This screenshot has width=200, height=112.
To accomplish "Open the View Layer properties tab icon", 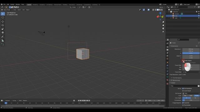I will (x=167, y=53).
